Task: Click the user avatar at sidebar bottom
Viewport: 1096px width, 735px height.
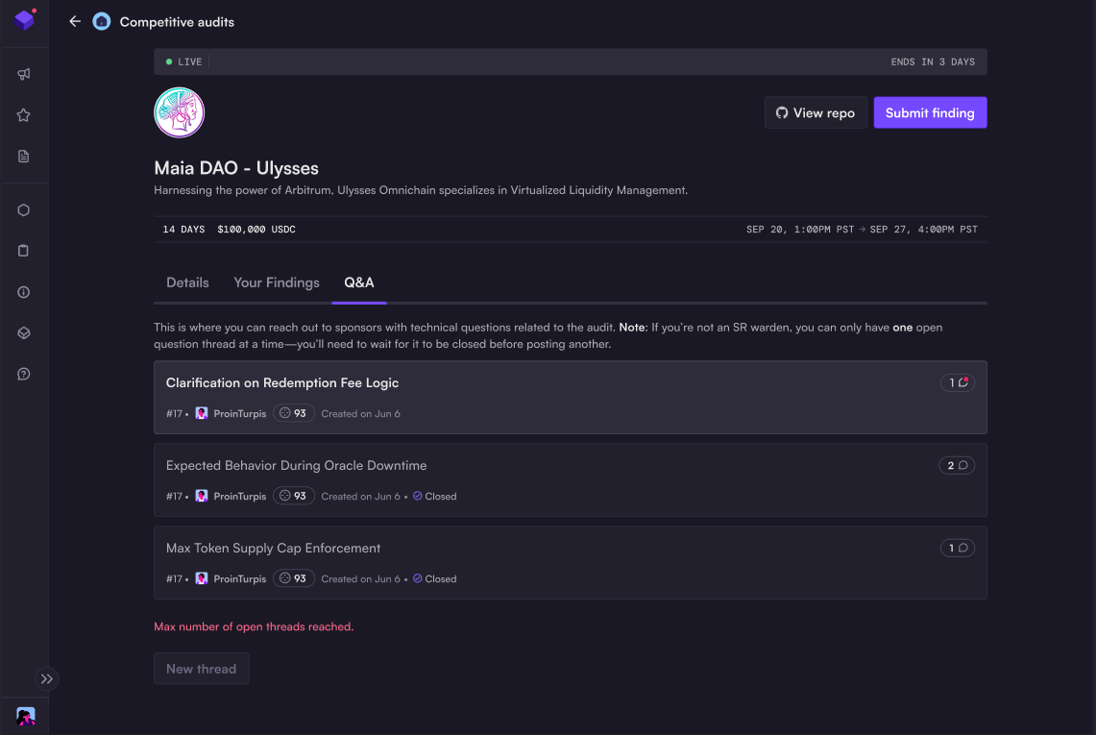Action: click(x=26, y=716)
